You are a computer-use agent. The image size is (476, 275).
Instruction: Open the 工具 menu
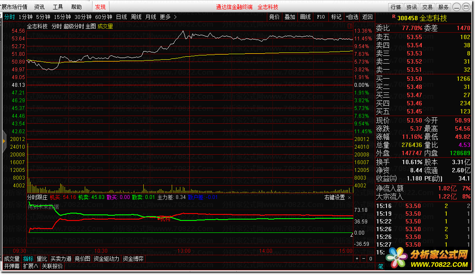click(x=58, y=7)
